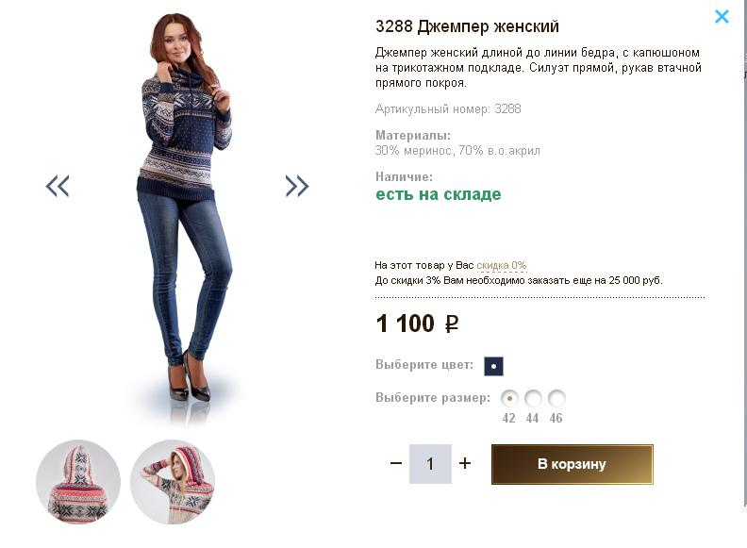Click the «3288 Джемпер женский» title
Image resolution: width=747 pixels, height=548 pixels.
click(467, 26)
